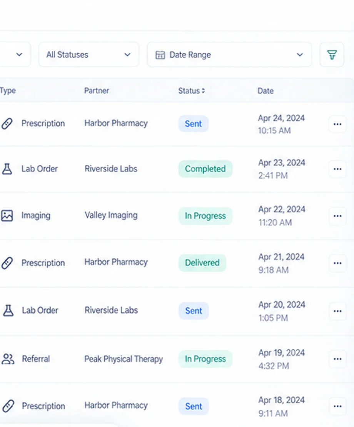This screenshot has width=354, height=427.
Task: Open more options for Apr 24 prescription
Action: (x=337, y=124)
